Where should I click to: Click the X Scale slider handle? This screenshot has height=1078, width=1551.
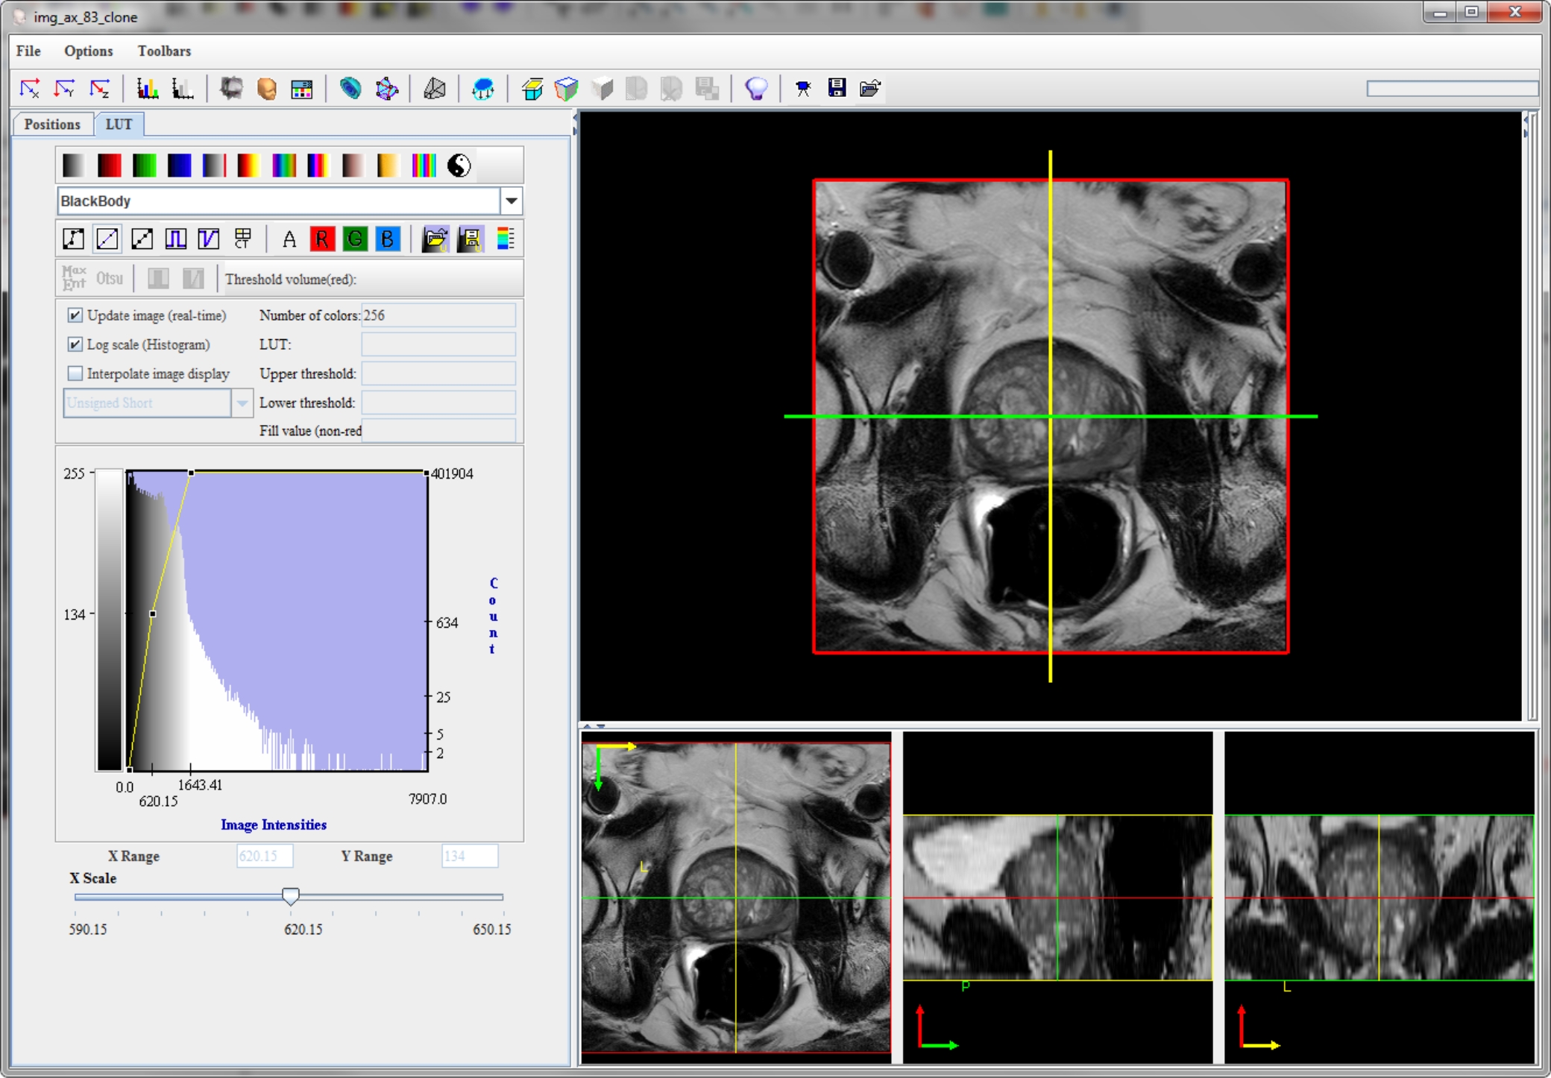291,896
